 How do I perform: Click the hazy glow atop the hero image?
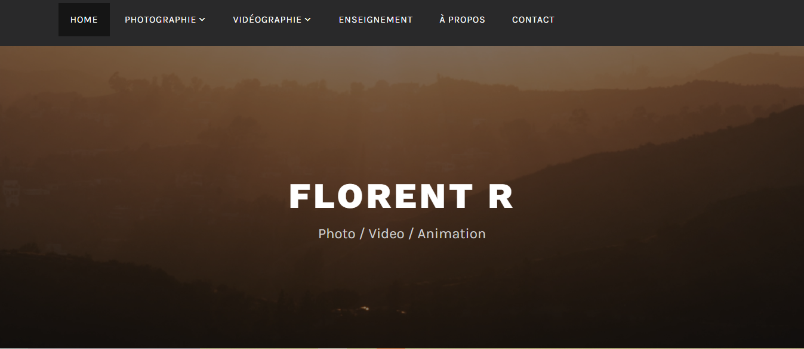click(x=394, y=60)
